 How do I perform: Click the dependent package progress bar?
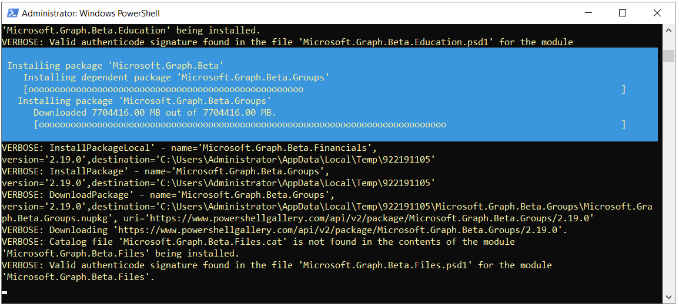pos(324,89)
